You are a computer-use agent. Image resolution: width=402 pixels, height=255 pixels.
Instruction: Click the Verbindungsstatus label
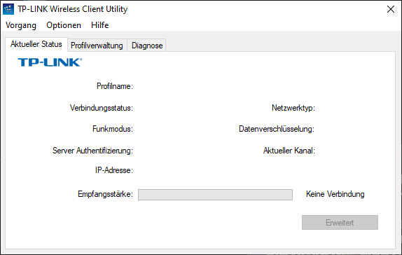tap(102, 108)
